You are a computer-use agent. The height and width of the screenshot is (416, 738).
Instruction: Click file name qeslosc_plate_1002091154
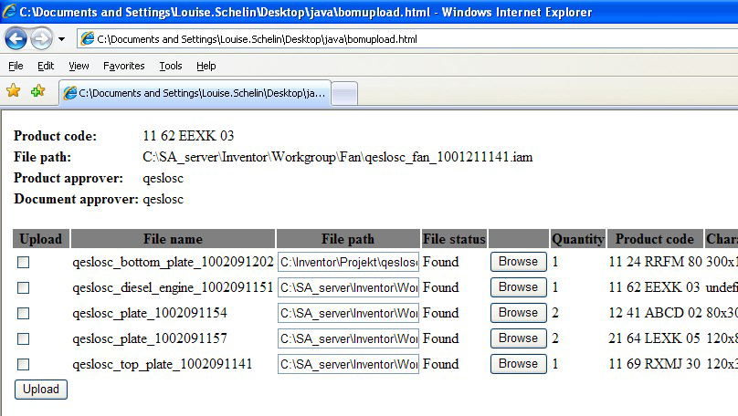[x=150, y=313]
